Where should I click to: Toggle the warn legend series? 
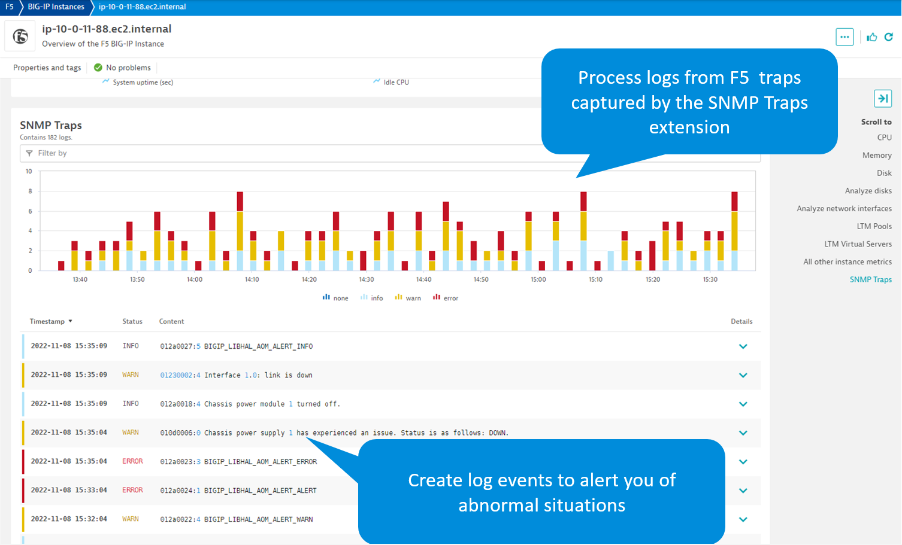pyautogui.click(x=408, y=298)
